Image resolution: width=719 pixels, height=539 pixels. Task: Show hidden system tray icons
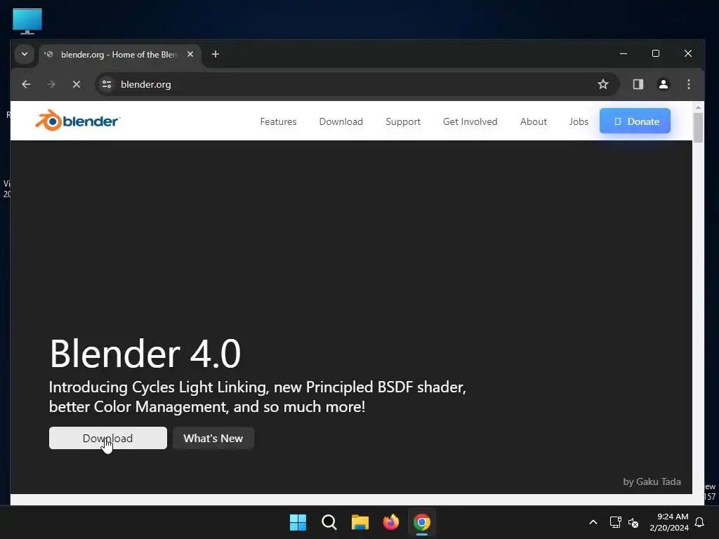[593, 522]
